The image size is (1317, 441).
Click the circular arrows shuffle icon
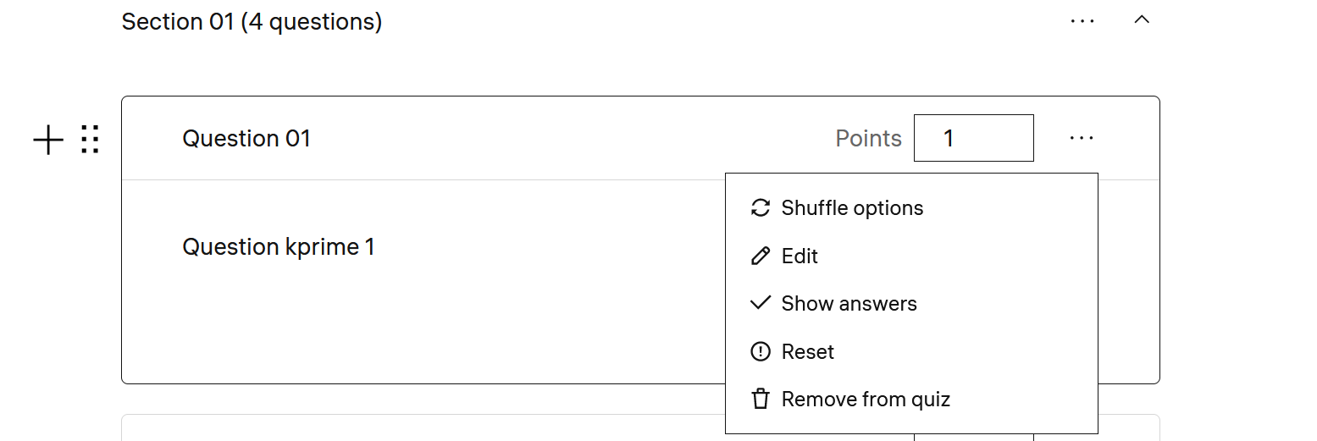[x=761, y=208]
